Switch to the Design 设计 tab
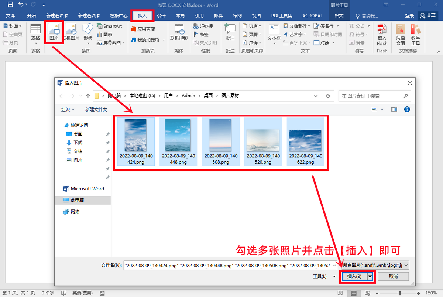443x297 pixels. coord(161,16)
